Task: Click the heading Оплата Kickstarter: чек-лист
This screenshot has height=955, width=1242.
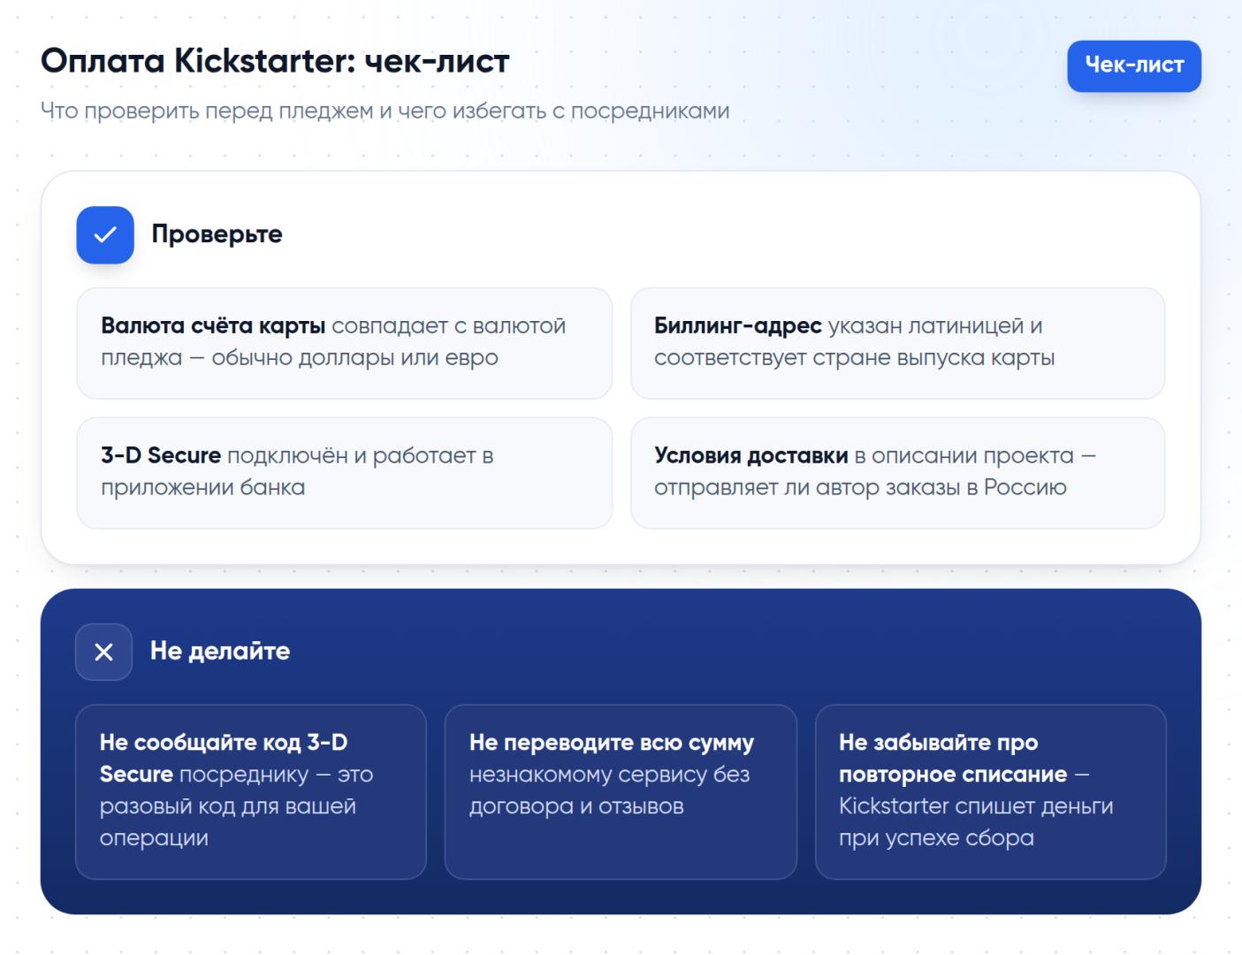Action: [x=275, y=61]
